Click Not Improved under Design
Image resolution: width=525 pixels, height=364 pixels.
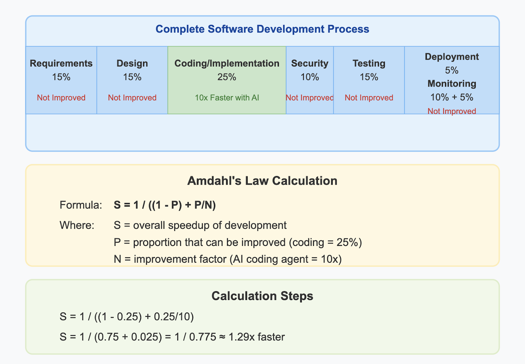[x=132, y=98]
